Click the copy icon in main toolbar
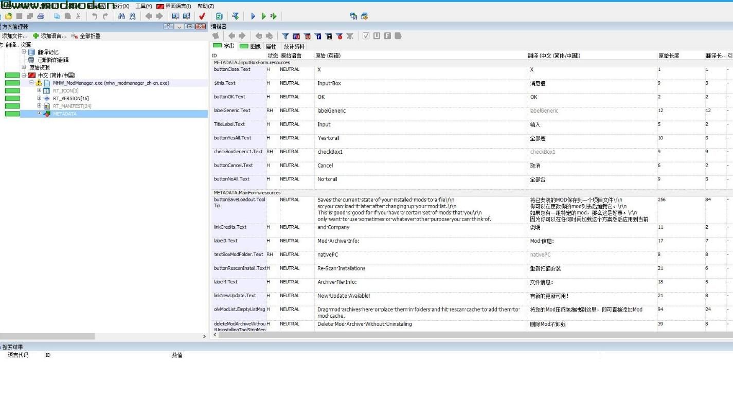Image resolution: width=733 pixels, height=400 pixels. [x=57, y=16]
